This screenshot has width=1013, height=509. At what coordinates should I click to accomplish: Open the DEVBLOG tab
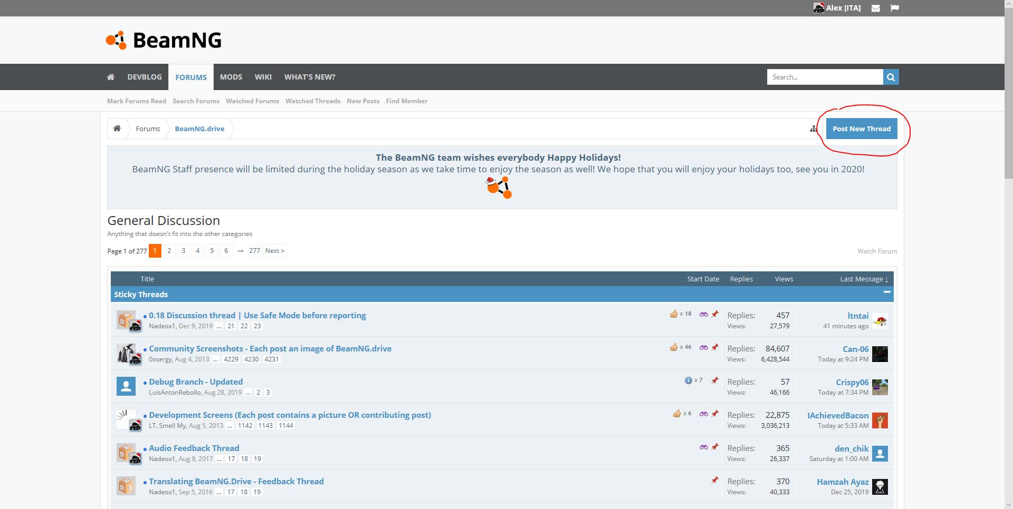[x=145, y=77]
